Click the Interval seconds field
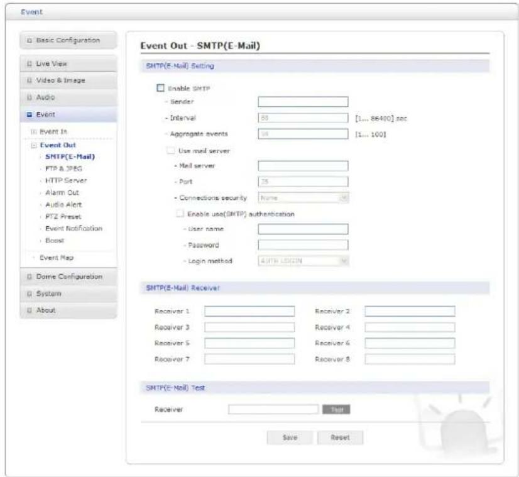519x477 pixels. coord(303,118)
